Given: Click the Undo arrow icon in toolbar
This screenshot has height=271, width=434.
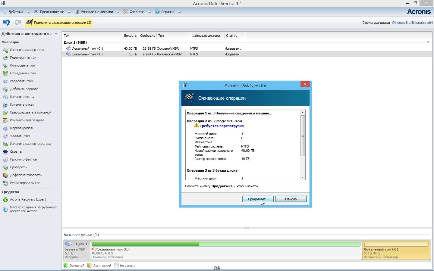Looking at the screenshot, I should (x=6, y=22).
